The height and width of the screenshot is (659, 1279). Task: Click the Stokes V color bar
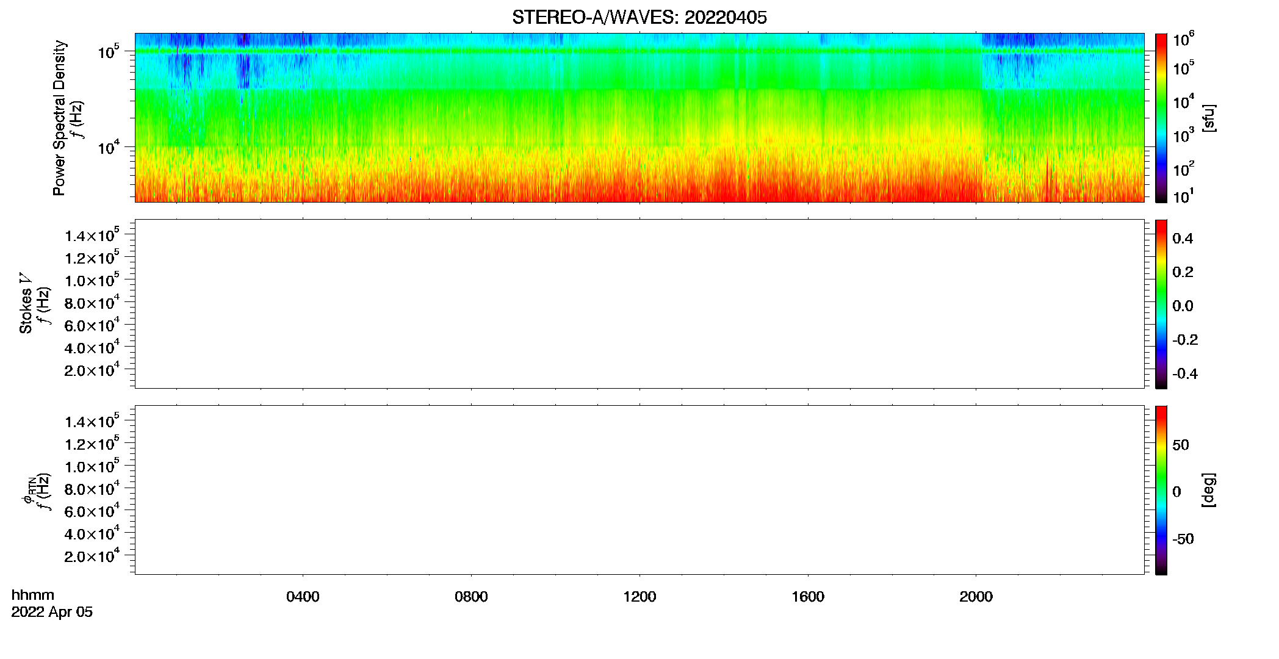[1161, 304]
